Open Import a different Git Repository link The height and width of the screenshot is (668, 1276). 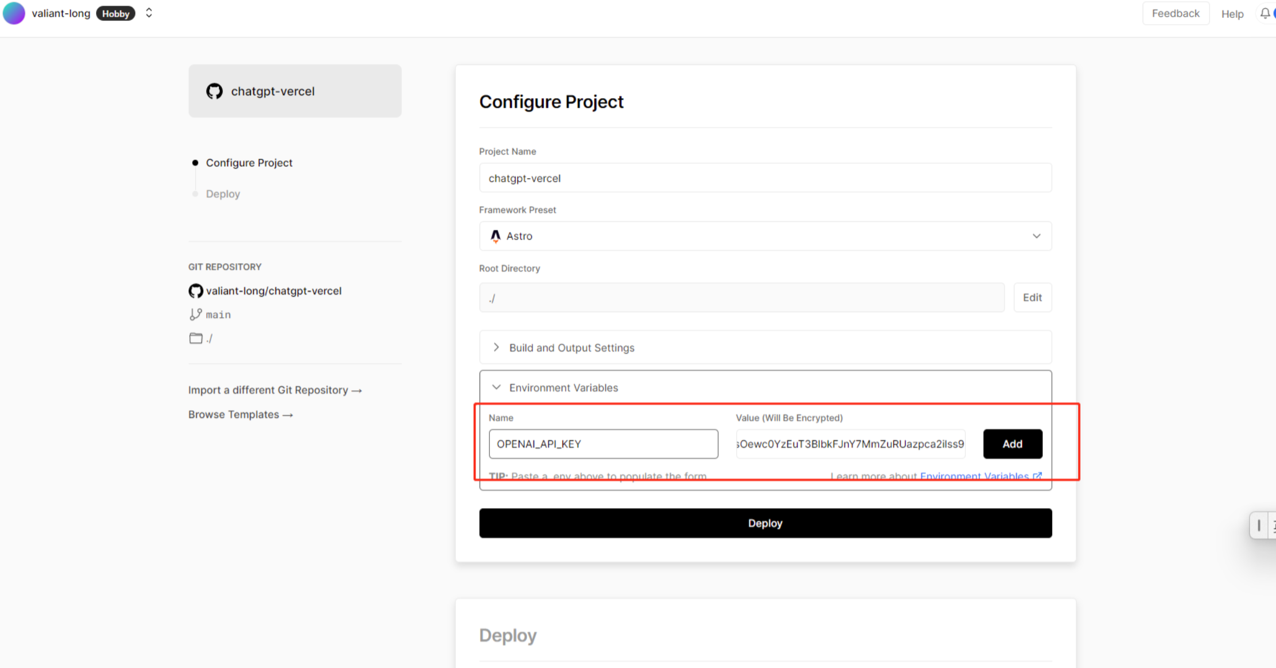[x=275, y=390]
